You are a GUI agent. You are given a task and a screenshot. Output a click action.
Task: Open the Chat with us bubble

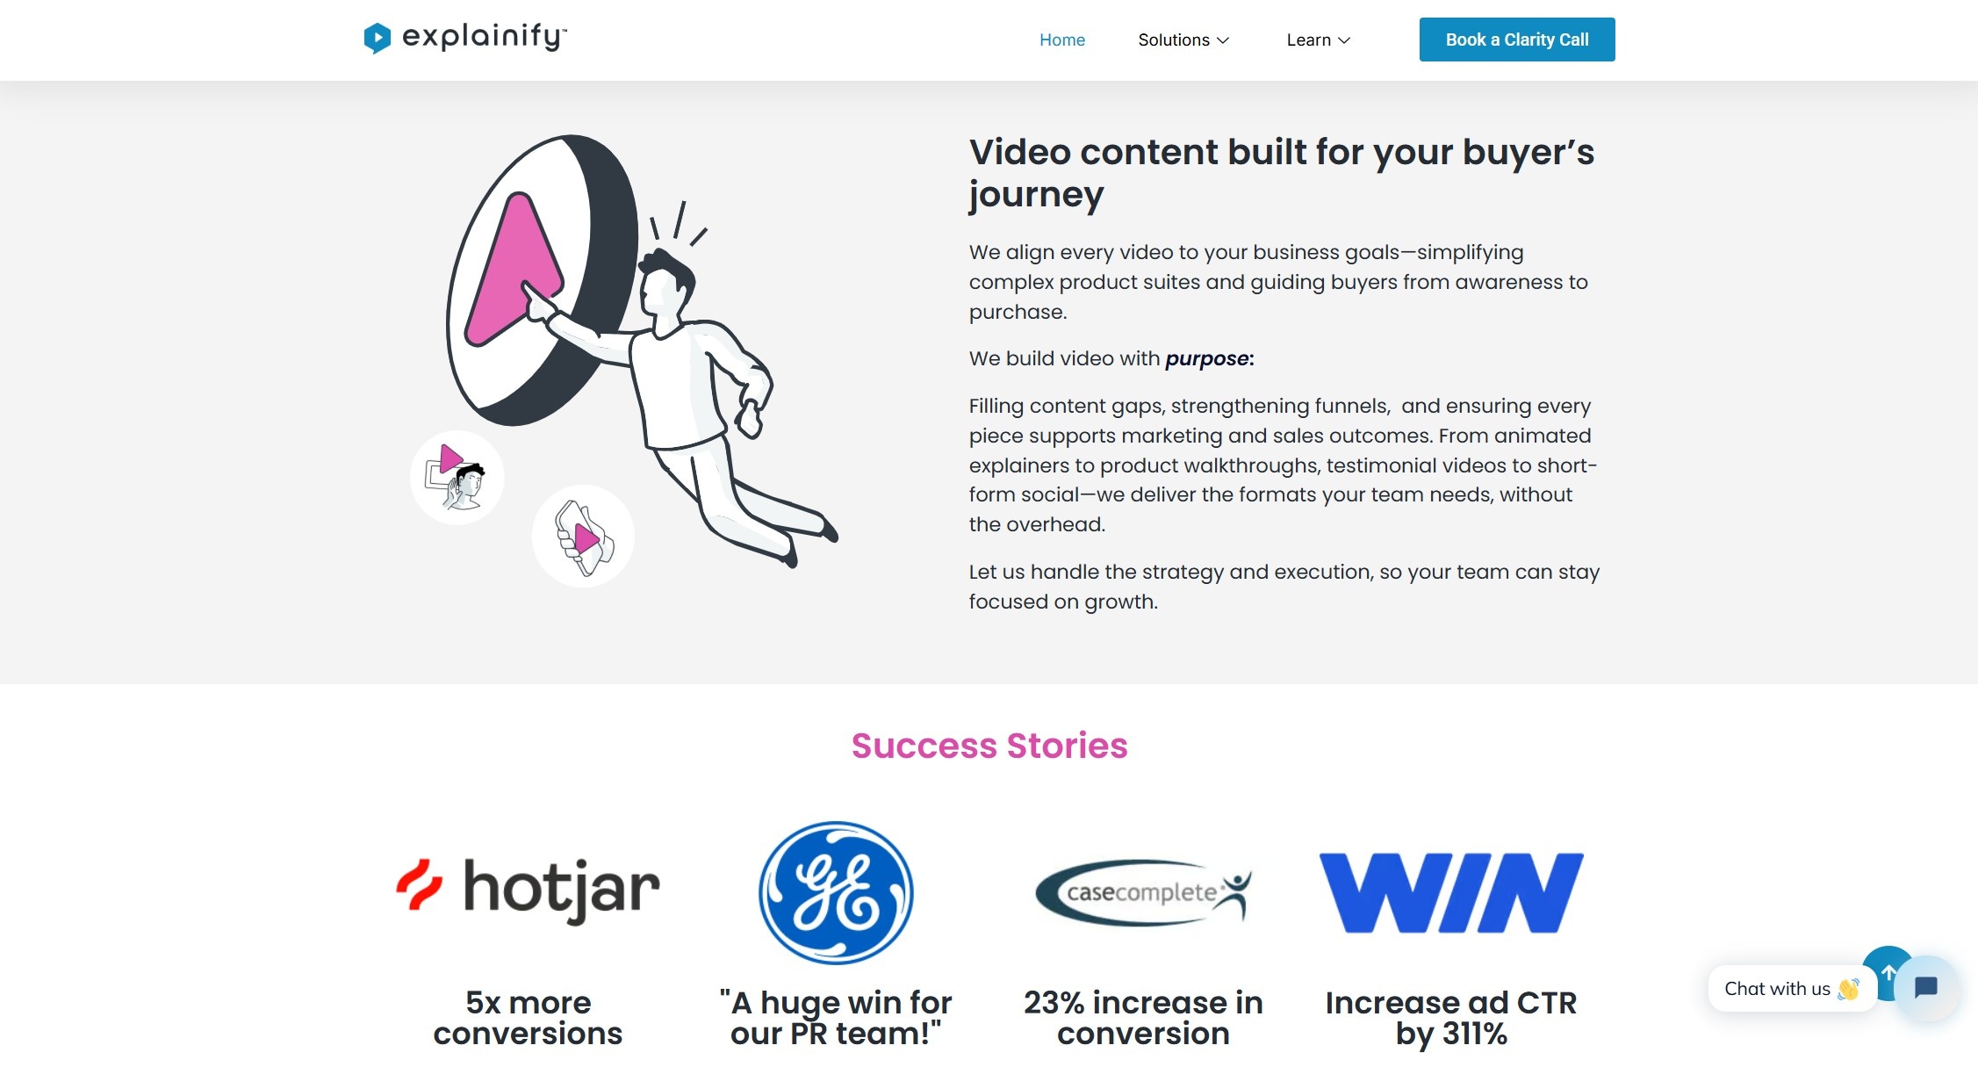point(1791,989)
